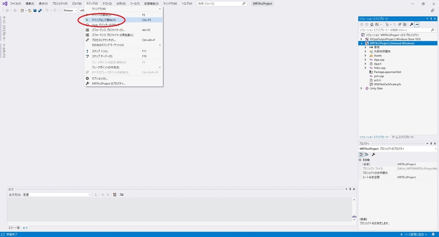Click the Save toolbar icon

pos(35,11)
